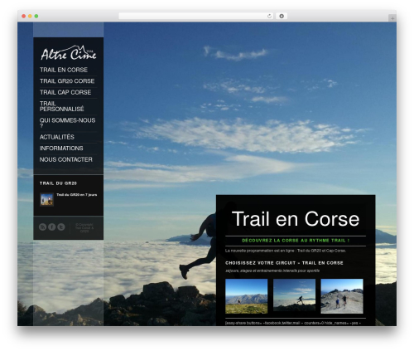The width and height of the screenshot is (414, 351).
Task: Minimize window with the yellow button
Action: coord(30,16)
